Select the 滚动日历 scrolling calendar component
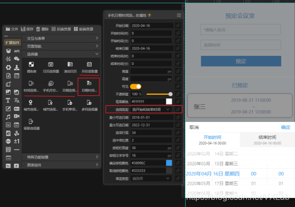The image size is (295, 207). [x=70, y=67]
